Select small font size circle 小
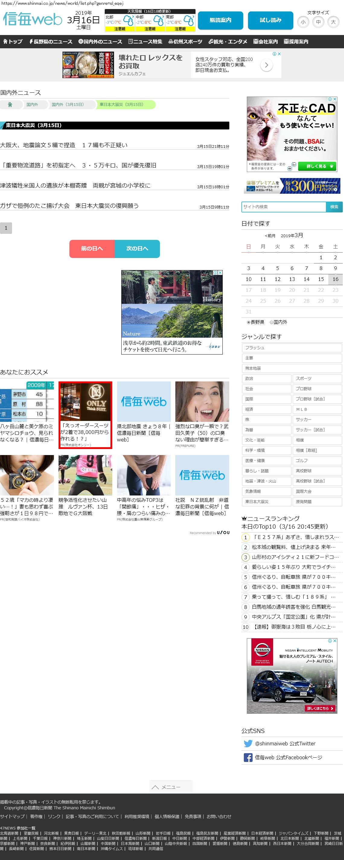The height and width of the screenshot is (860, 344). (x=303, y=22)
